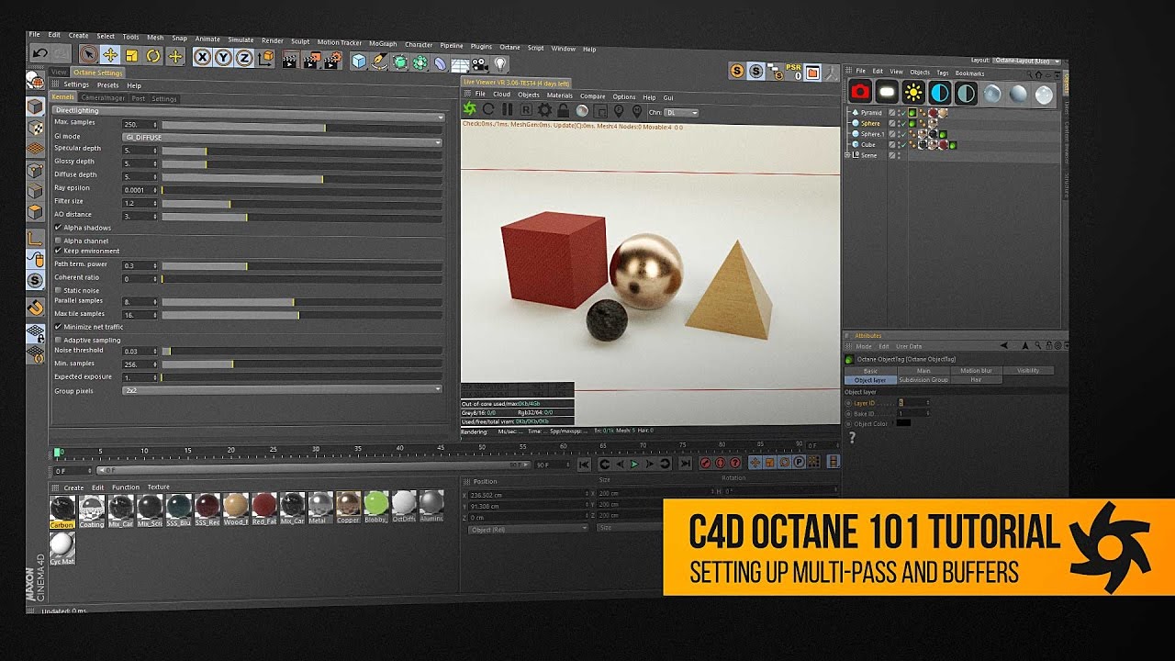Open Chn DL channel dropdown
1175x661 pixels.
tap(682, 113)
